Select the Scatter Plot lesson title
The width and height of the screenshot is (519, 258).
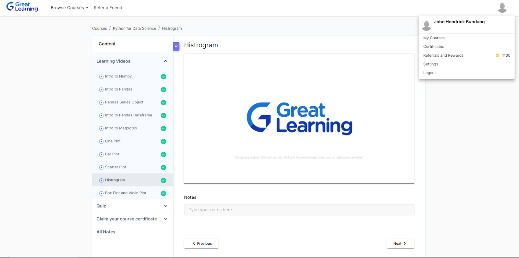115,167
